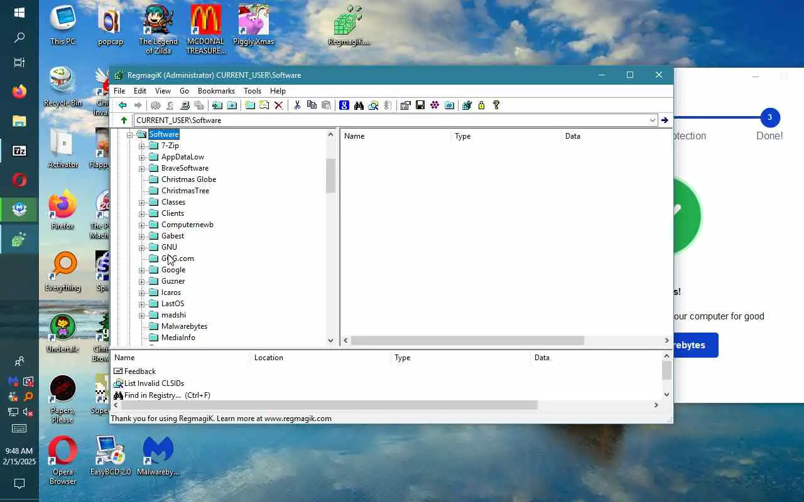Screen dimensions: 804x502
Task: Expand the Classes registry key
Action: point(142,202)
